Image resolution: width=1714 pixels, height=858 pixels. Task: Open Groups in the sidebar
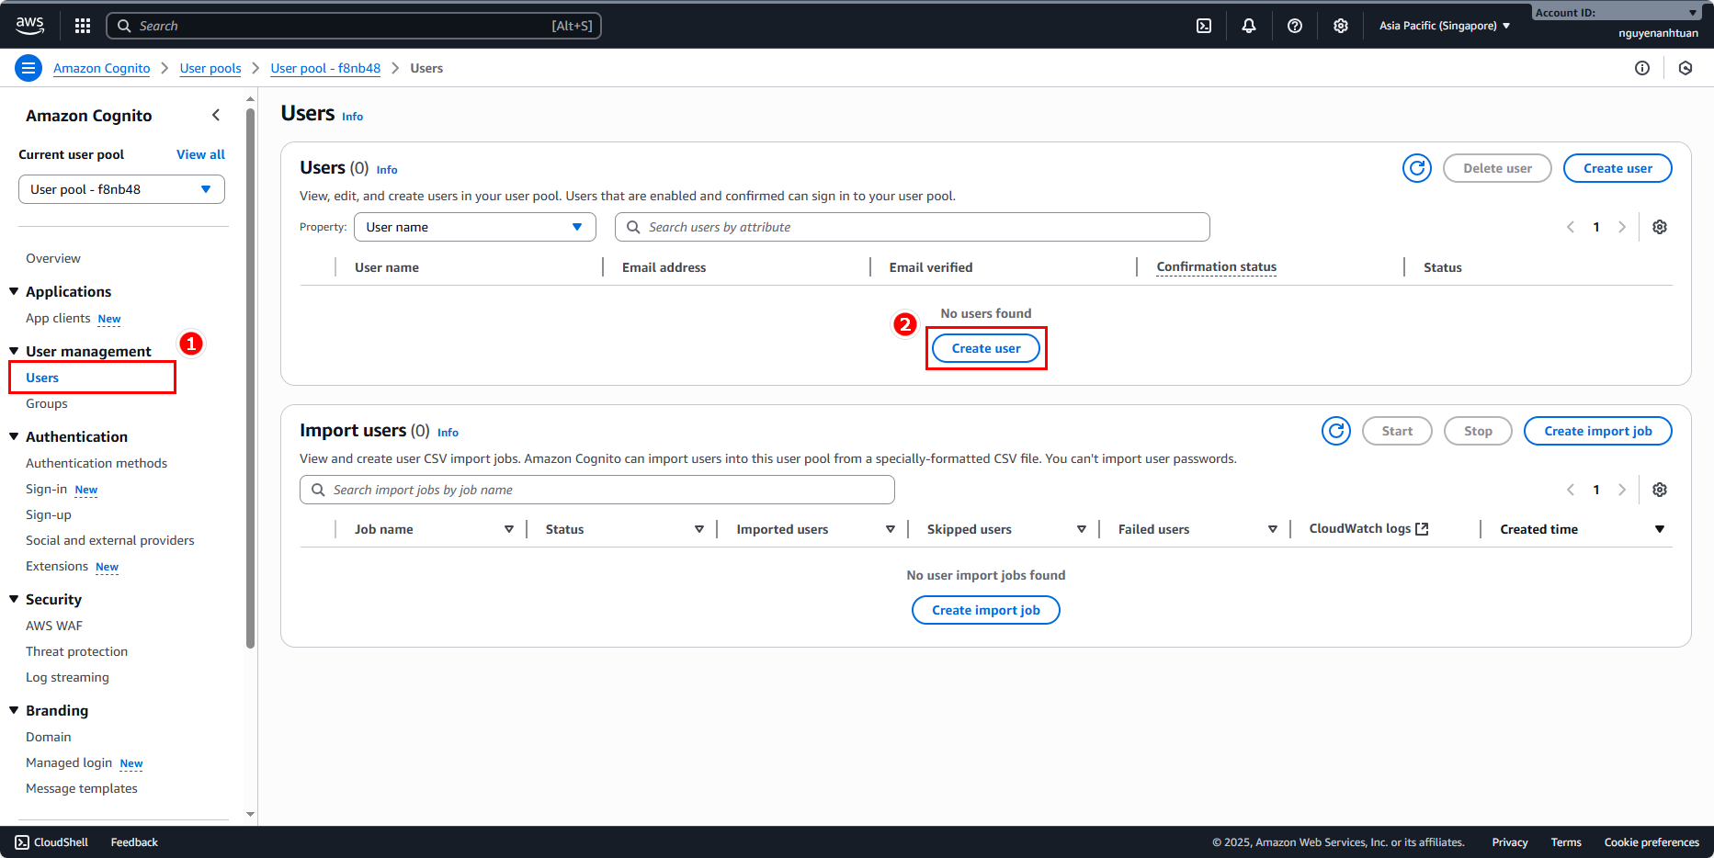[47, 403]
